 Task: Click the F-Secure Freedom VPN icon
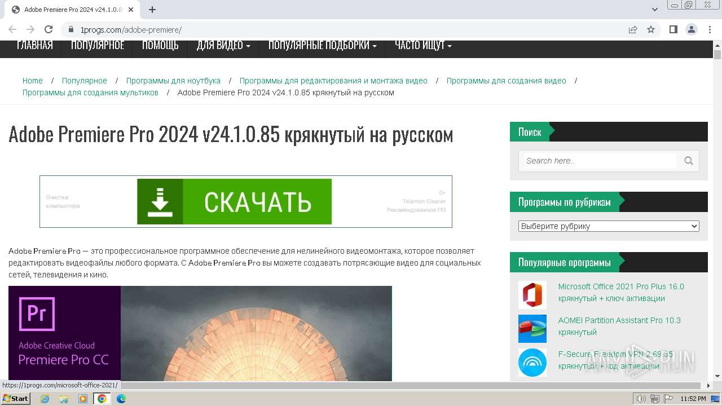[532, 363]
